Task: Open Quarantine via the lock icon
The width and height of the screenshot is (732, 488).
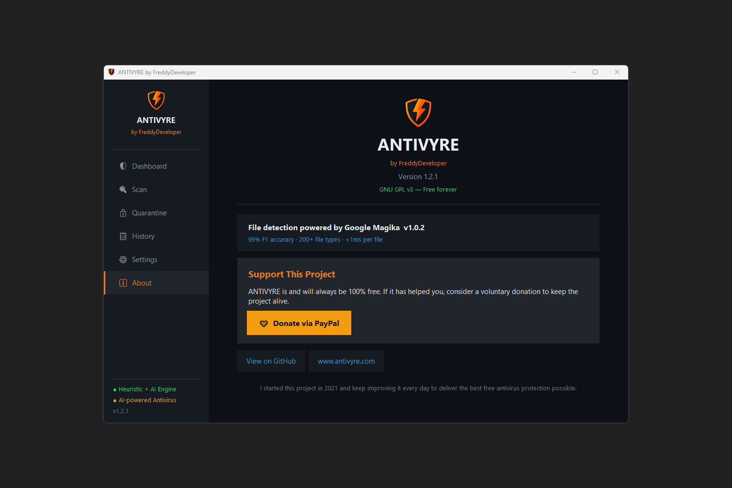Action: pos(123,213)
